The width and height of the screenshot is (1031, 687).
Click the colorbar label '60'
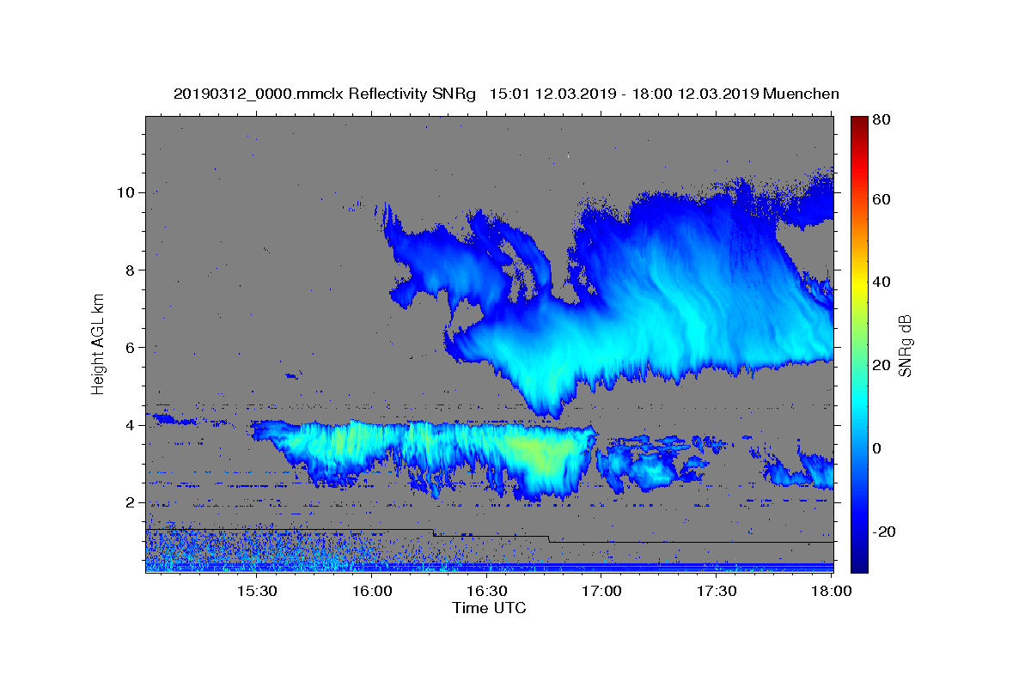pos(881,199)
